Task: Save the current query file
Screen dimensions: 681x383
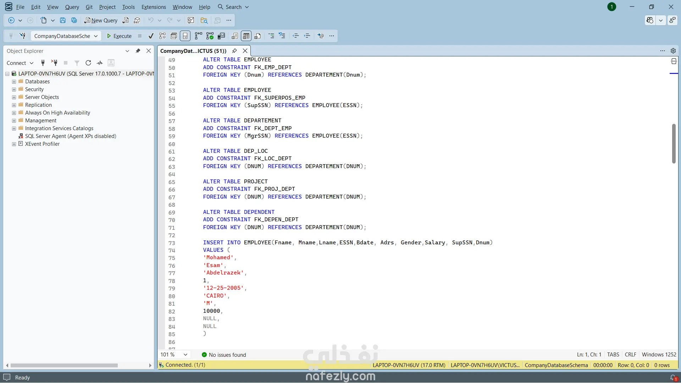Action: coord(63,21)
